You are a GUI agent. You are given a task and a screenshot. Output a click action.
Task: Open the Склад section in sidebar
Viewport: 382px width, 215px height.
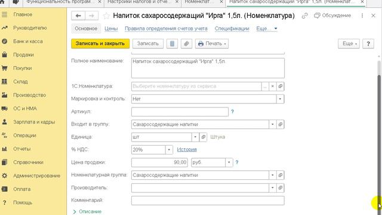tap(20, 82)
